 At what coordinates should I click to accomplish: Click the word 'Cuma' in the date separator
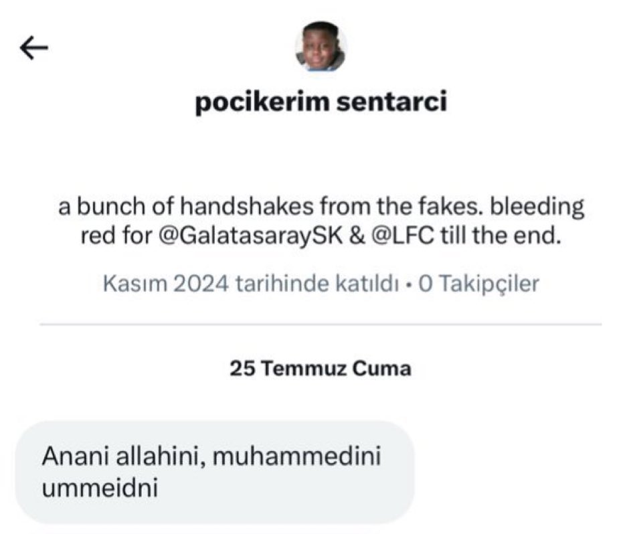pos(388,368)
